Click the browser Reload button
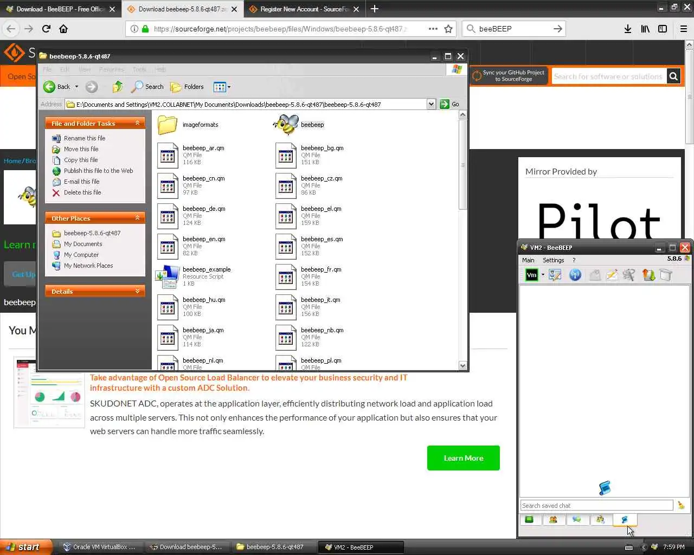Screen dimensions: 694x555 (x=46, y=29)
